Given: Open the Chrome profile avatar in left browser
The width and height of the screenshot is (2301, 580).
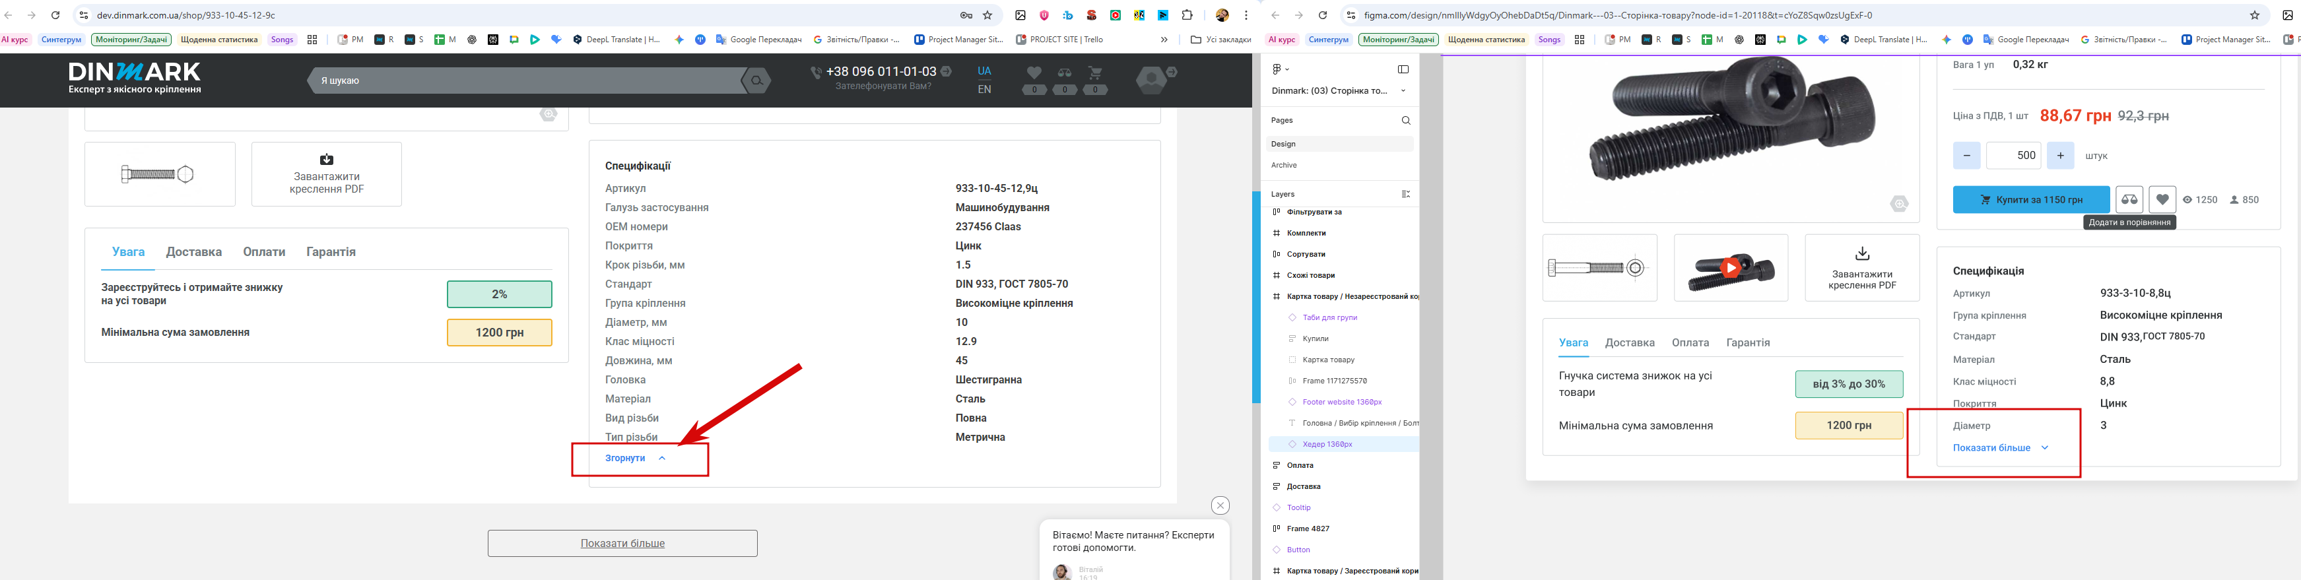Looking at the screenshot, I should point(1222,15).
